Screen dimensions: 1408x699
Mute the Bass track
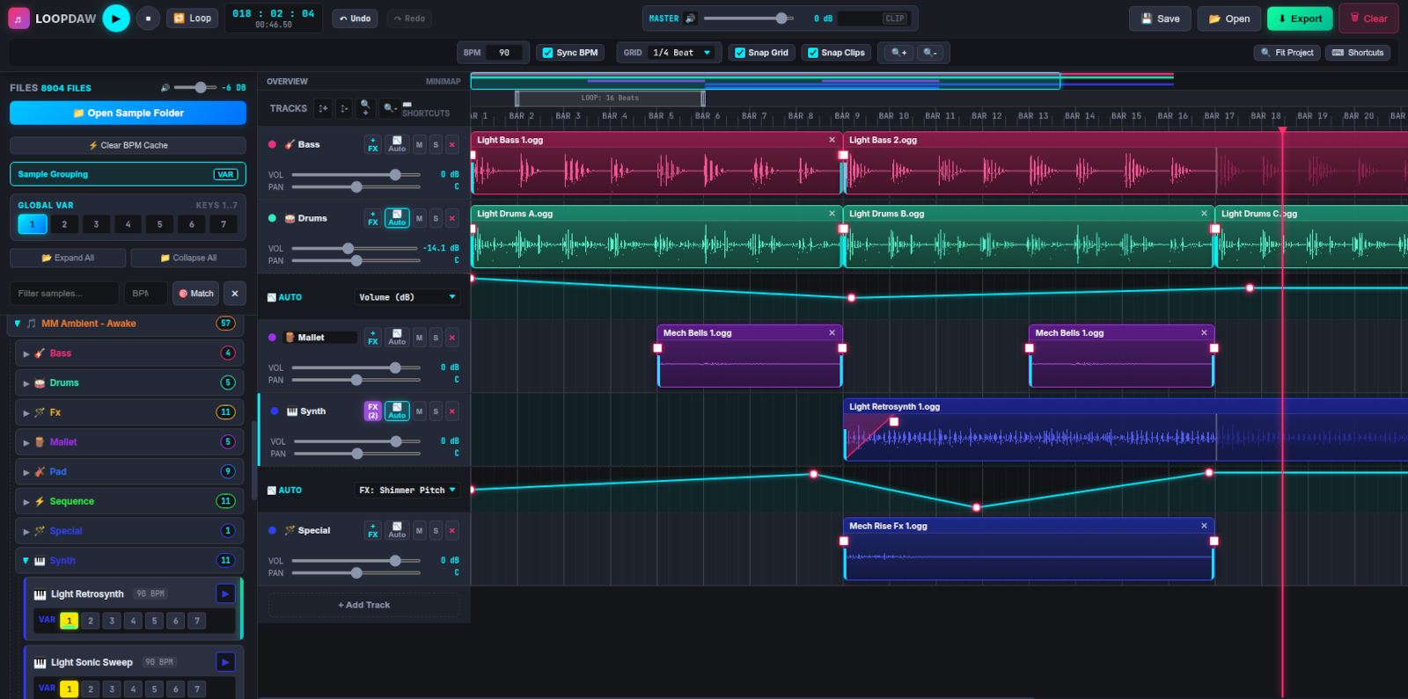pos(419,145)
